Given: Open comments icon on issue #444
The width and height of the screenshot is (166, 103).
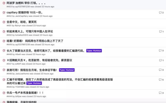Looking at the screenshot, I should pyautogui.click(x=160, y=93).
